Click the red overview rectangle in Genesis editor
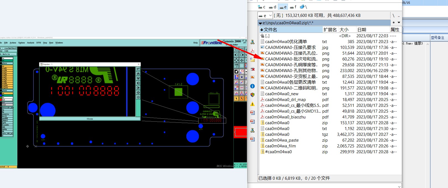 pos(241,132)
